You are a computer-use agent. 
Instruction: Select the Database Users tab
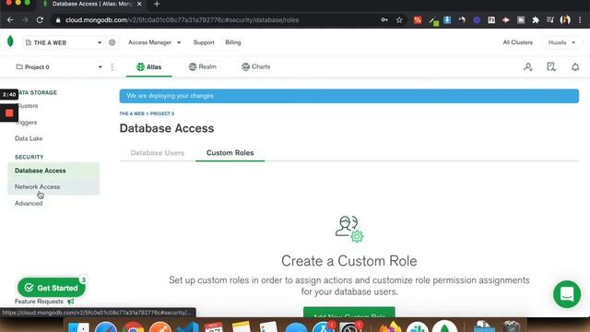[x=158, y=153]
